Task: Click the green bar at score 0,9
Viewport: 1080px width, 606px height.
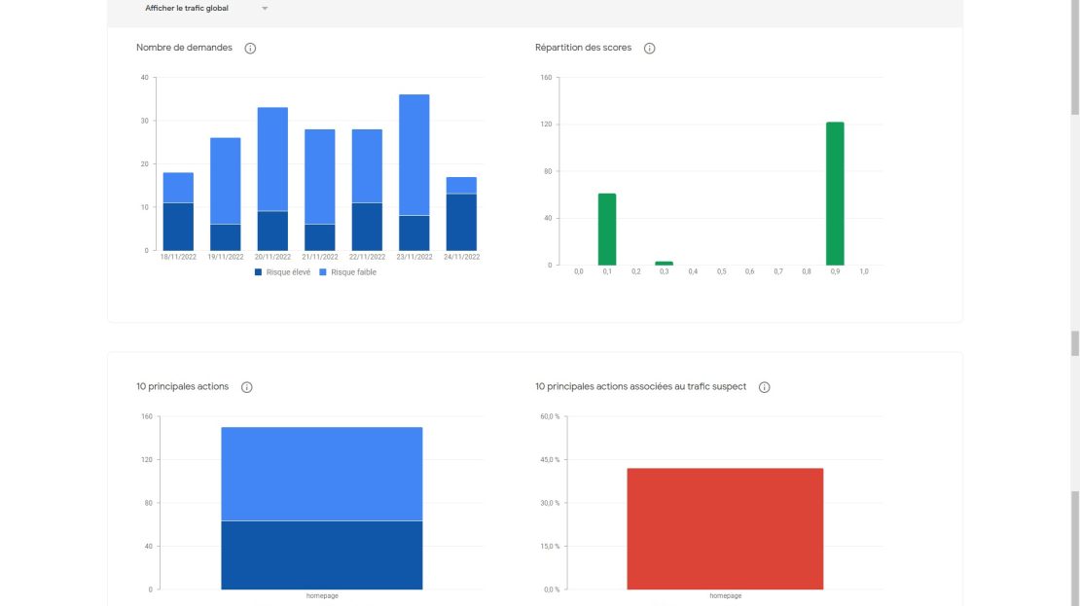Action: coord(835,194)
